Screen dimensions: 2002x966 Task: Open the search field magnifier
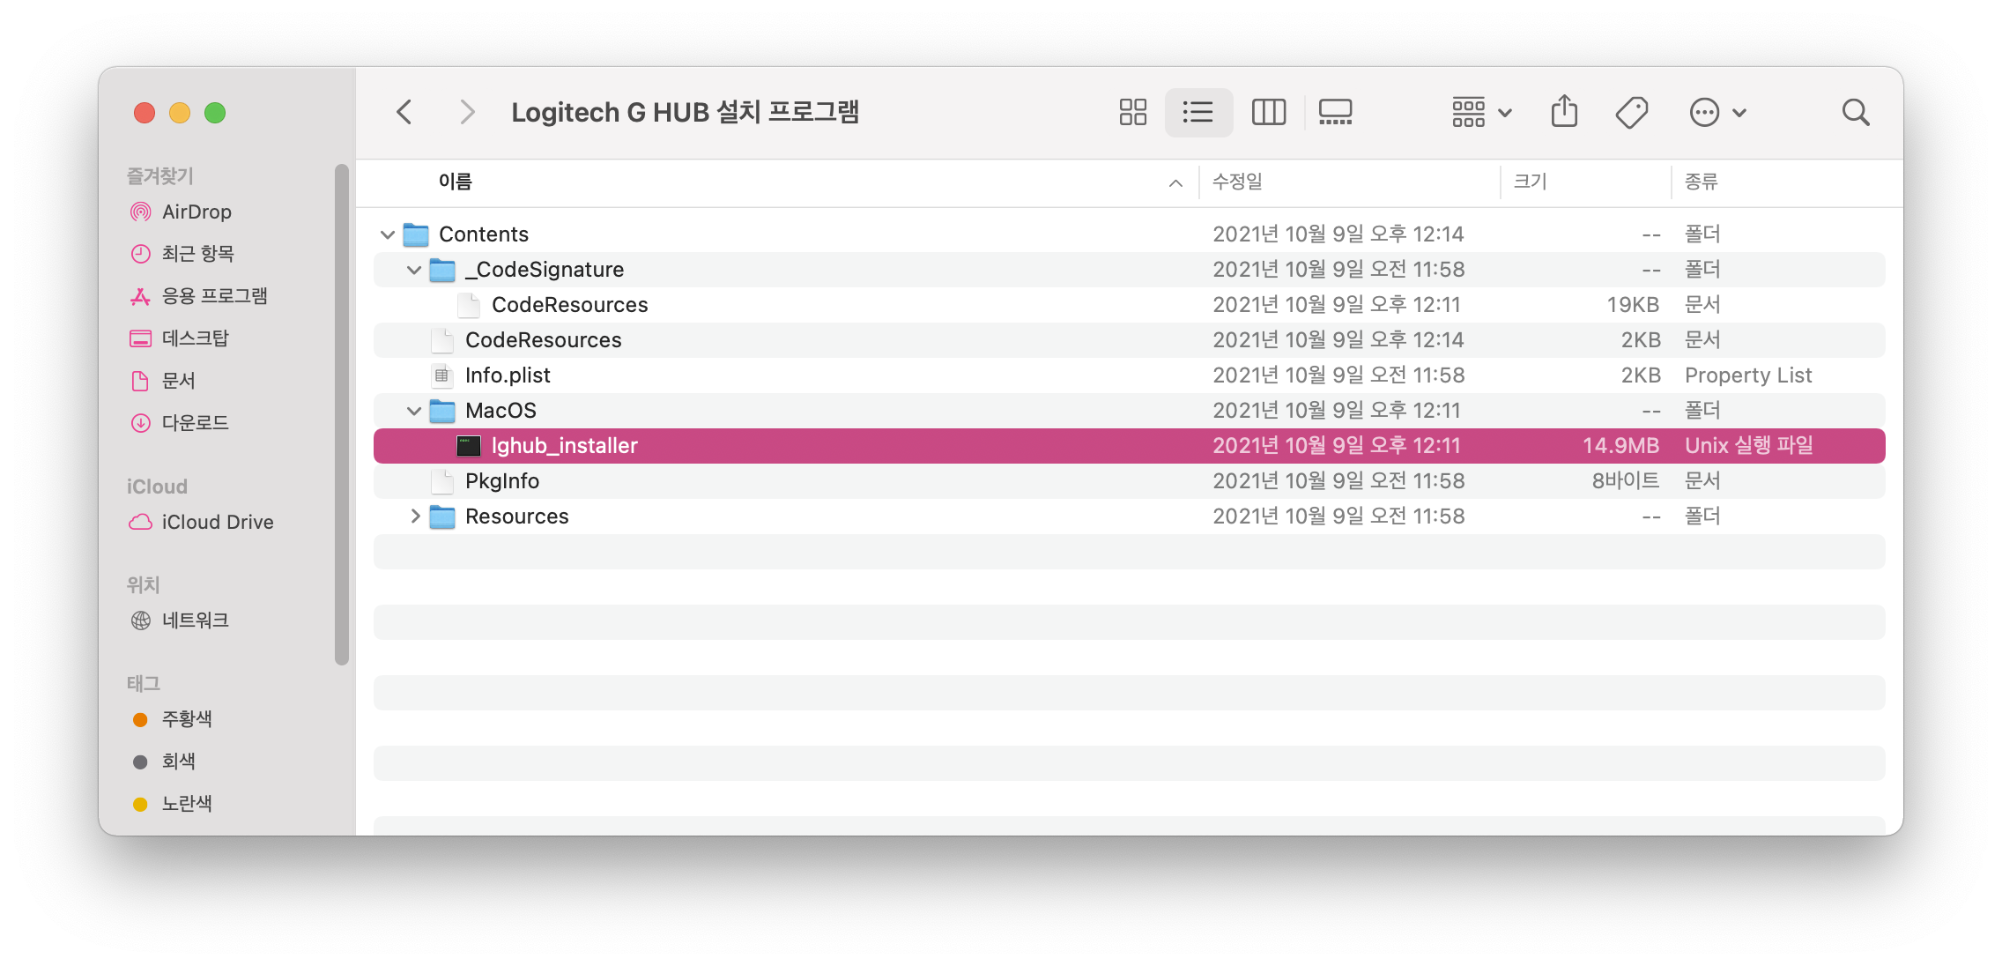pyautogui.click(x=1855, y=112)
